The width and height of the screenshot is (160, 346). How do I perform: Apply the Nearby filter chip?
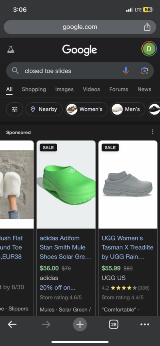click(x=44, y=109)
